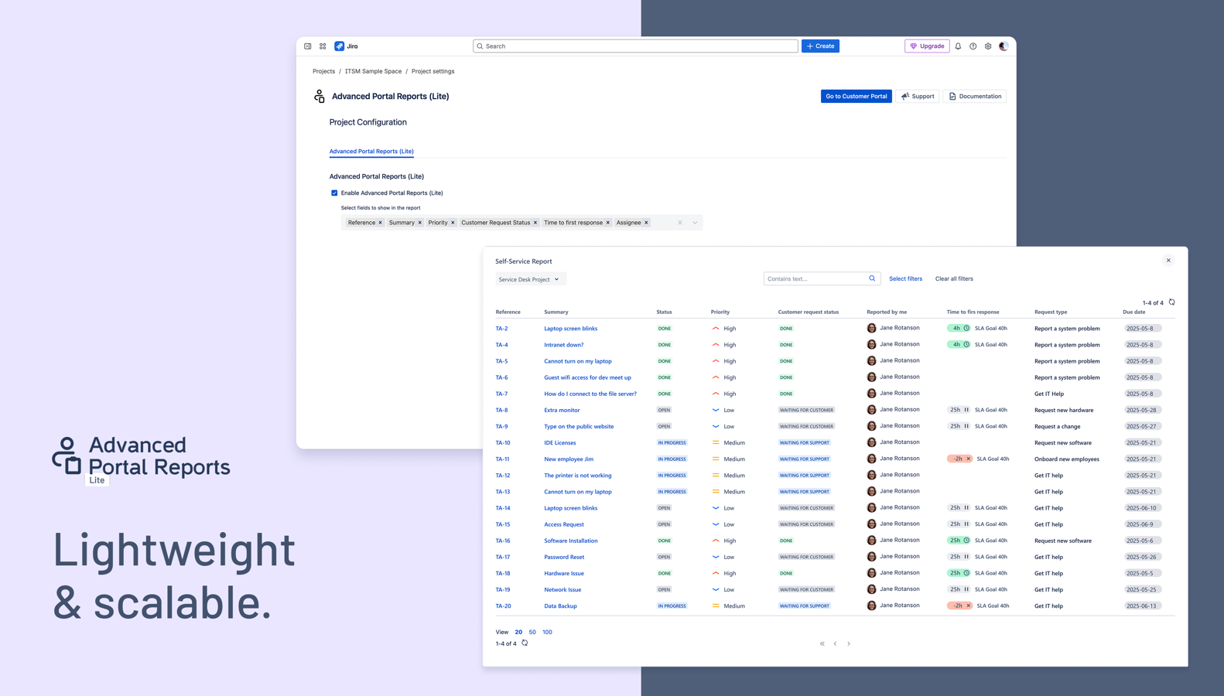Toggle Enable Advanced Portal Reports (Lite) checkbox
This screenshot has height=696, width=1224.
click(334, 193)
